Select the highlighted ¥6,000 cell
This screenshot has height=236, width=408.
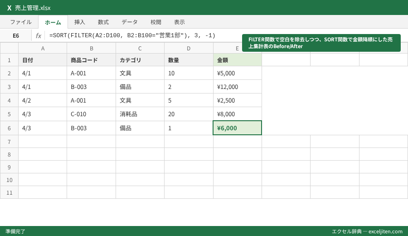(237, 128)
